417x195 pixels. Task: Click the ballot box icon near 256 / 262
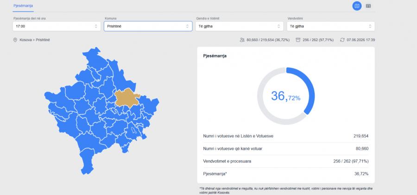298,40
